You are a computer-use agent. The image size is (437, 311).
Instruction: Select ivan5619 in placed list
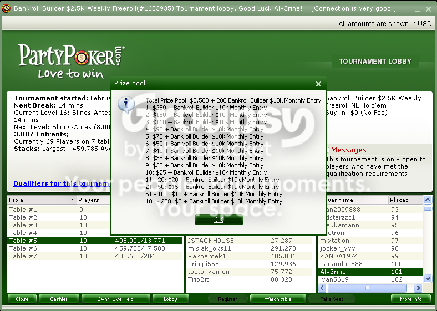click(370, 279)
